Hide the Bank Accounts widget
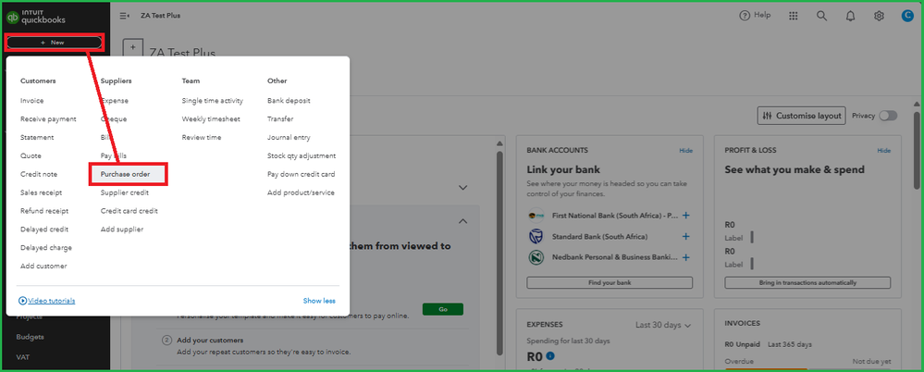Screen dimensions: 924x372 (x=686, y=150)
